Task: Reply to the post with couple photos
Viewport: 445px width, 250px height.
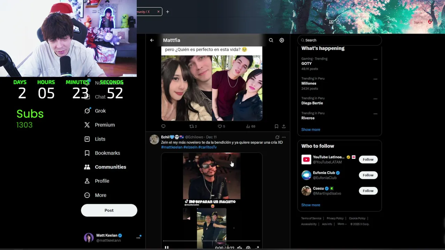Action: pos(163,126)
